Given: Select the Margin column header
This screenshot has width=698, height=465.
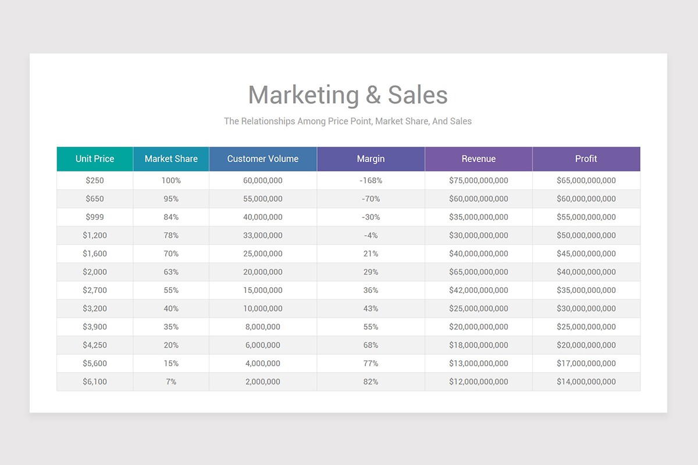Looking at the screenshot, I should tap(371, 159).
